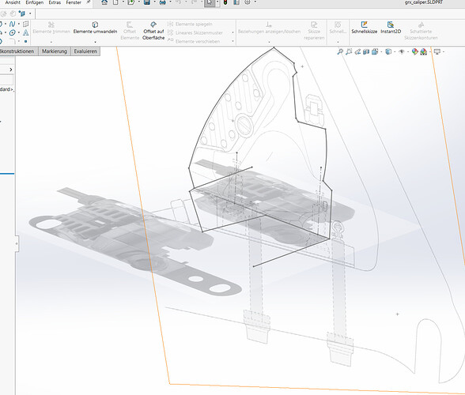The image size is (465, 395).
Task: Switch to the Evaluieren tab
Action: coord(85,51)
